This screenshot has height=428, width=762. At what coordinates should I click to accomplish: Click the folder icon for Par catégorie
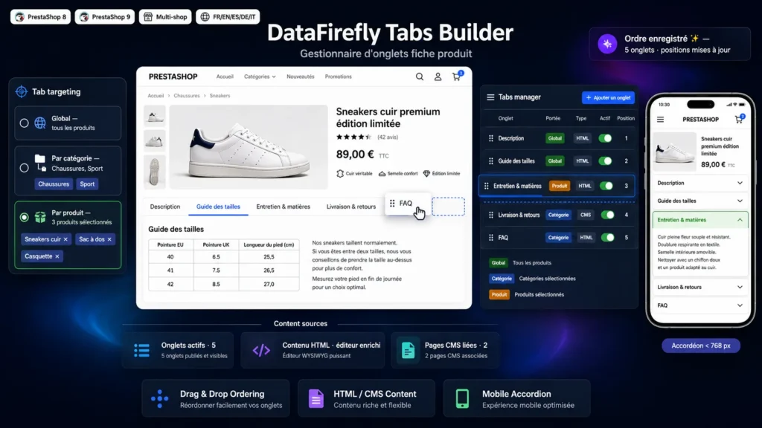pos(40,163)
